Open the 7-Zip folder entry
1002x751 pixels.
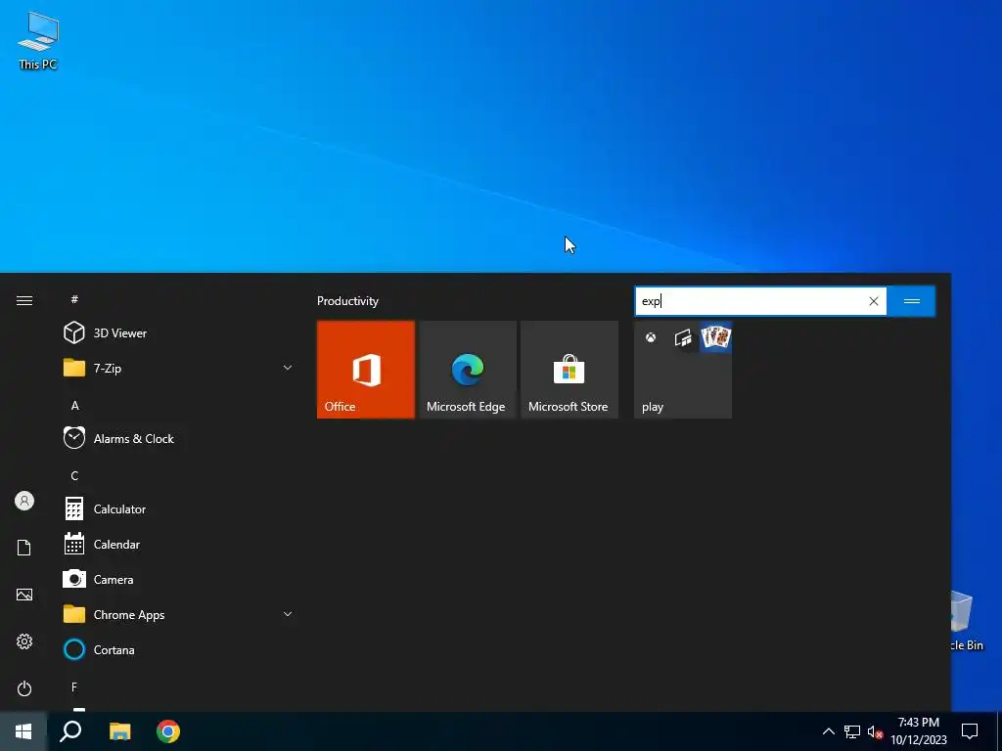coord(179,368)
